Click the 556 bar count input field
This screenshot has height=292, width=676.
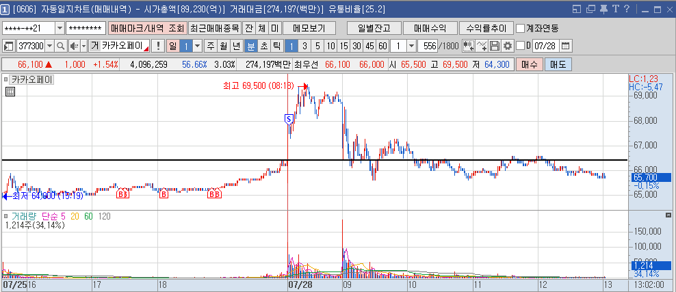click(427, 46)
